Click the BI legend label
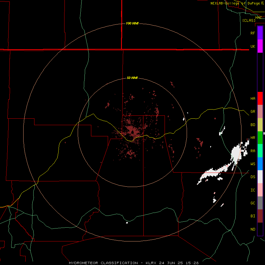The image size is (265, 265). (x=253, y=216)
